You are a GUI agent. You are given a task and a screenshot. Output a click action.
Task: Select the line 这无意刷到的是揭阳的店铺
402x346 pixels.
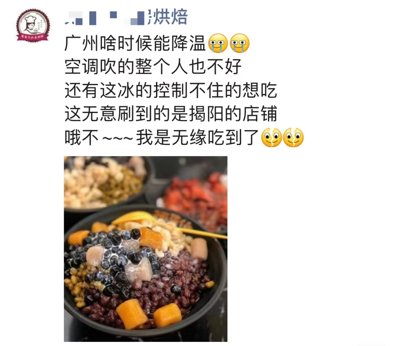click(x=171, y=114)
